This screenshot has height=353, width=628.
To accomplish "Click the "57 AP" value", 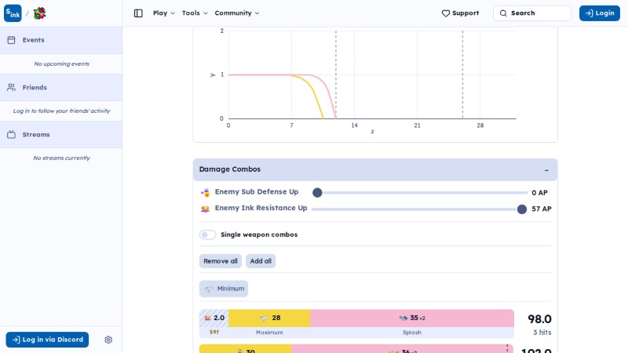I will pos(542,209).
